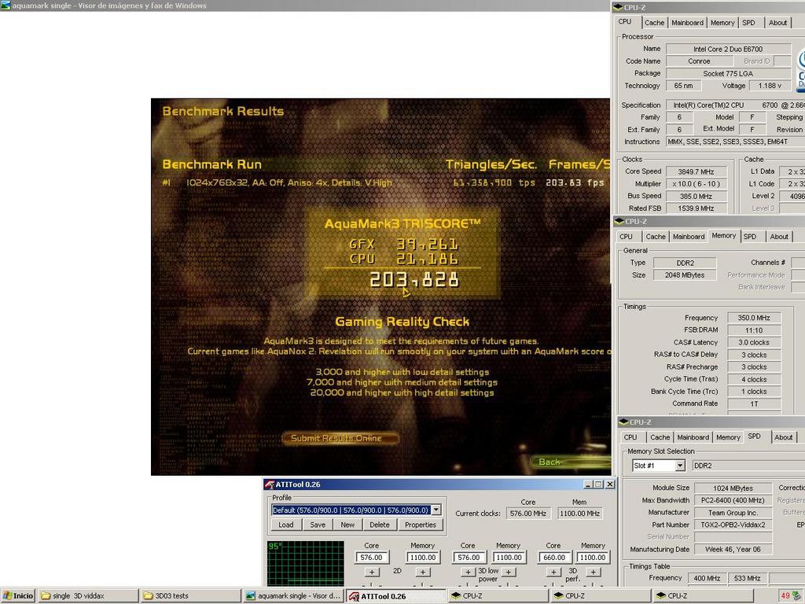The height and width of the screenshot is (604, 805).
Task: Open the 'single 3D viddax' taskbar folder
Action: [89, 596]
